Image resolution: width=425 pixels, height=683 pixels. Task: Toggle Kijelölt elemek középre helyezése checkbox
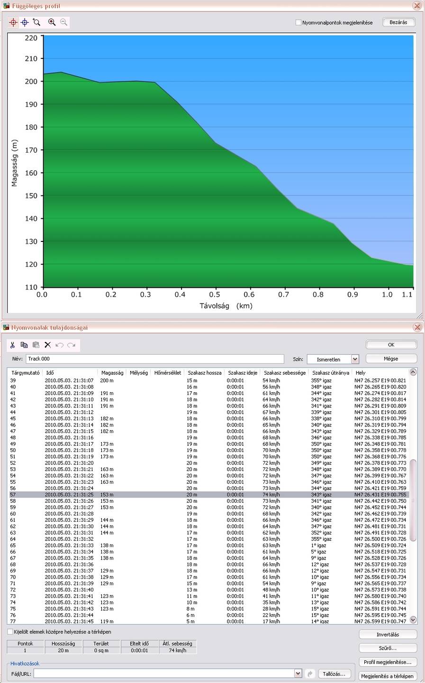[x=10, y=632]
